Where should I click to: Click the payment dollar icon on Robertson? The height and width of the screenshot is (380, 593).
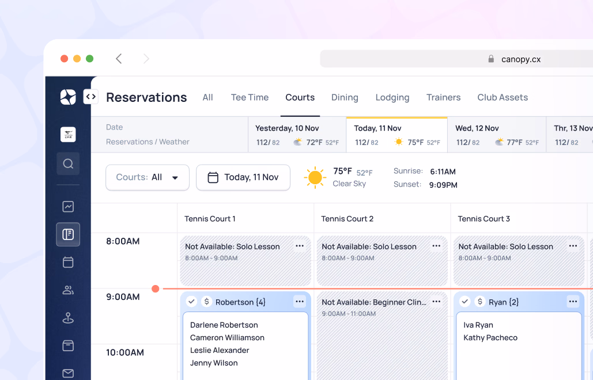206,302
